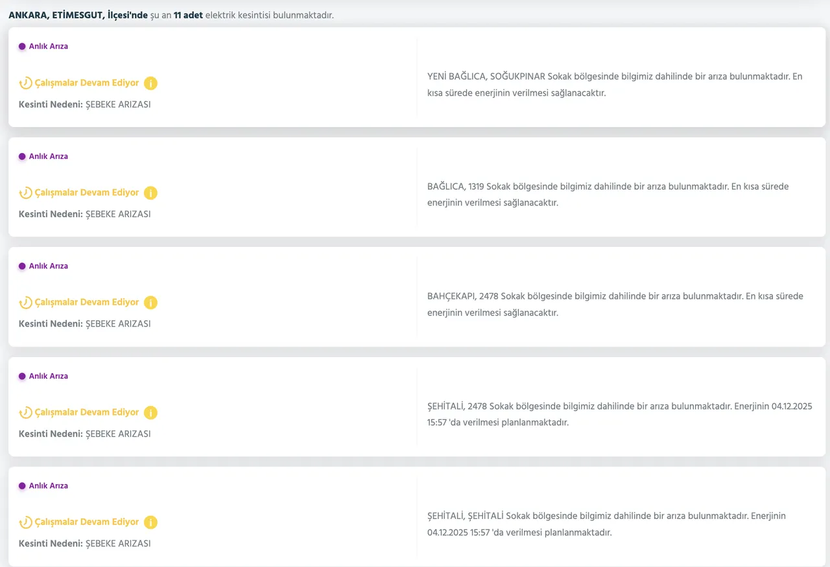This screenshot has height=567, width=830.
Task: Click Anlık Arıza label in ŞEHİTALİ Sokak card
Action: 48,486
